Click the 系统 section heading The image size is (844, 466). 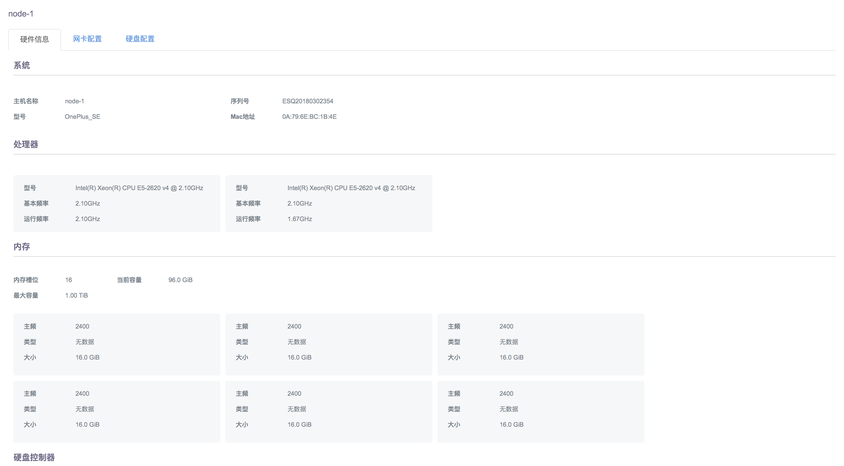(x=22, y=66)
